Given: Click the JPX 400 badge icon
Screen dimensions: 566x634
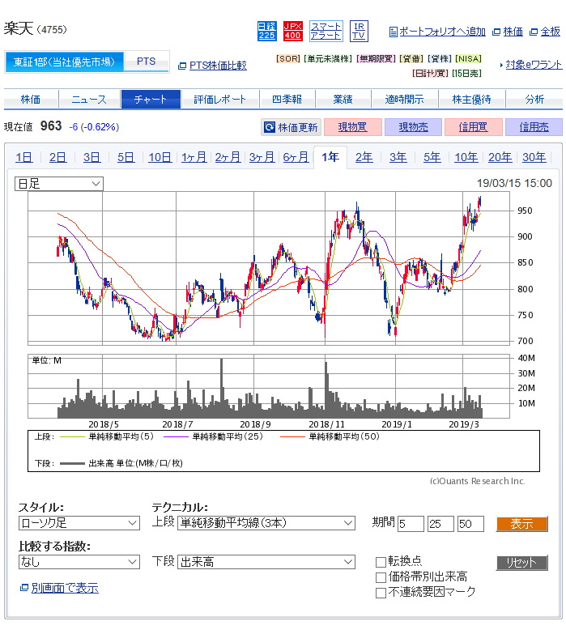Looking at the screenshot, I should pos(292,31).
